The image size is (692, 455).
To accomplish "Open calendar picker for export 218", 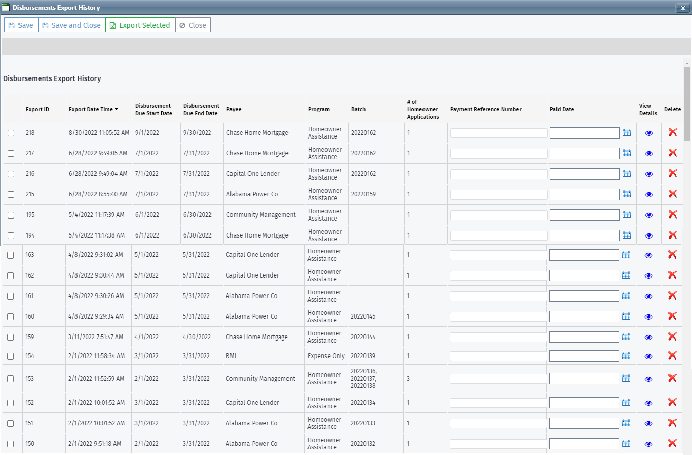I will tap(626, 133).
